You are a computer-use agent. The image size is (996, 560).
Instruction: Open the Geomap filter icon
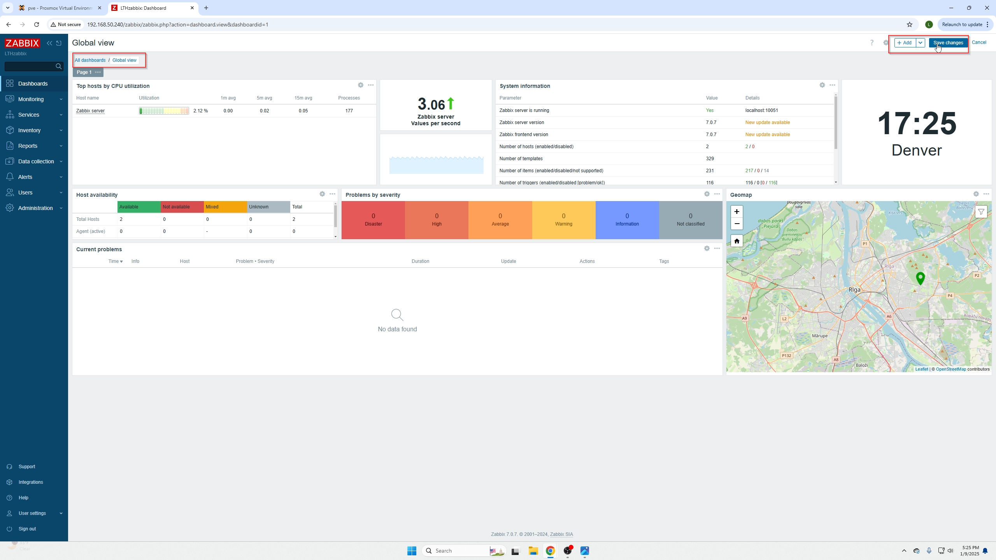(x=982, y=212)
